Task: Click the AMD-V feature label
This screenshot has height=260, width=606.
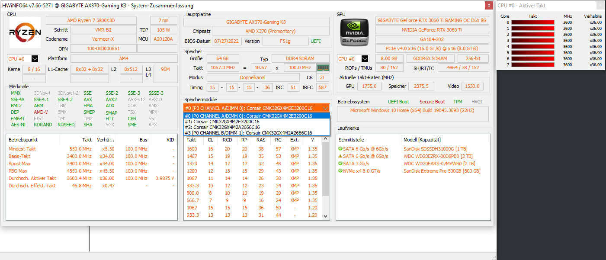Action: (41, 112)
